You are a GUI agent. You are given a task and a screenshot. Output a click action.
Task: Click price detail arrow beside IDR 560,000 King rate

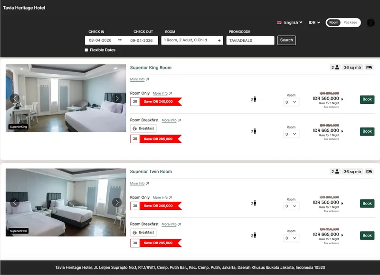click(x=342, y=99)
